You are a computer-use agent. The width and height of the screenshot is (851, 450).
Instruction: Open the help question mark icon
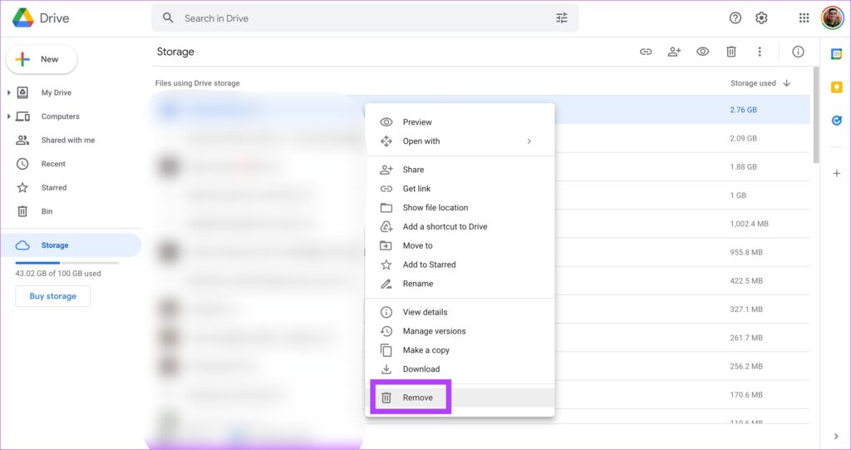pyautogui.click(x=735, y=18)
